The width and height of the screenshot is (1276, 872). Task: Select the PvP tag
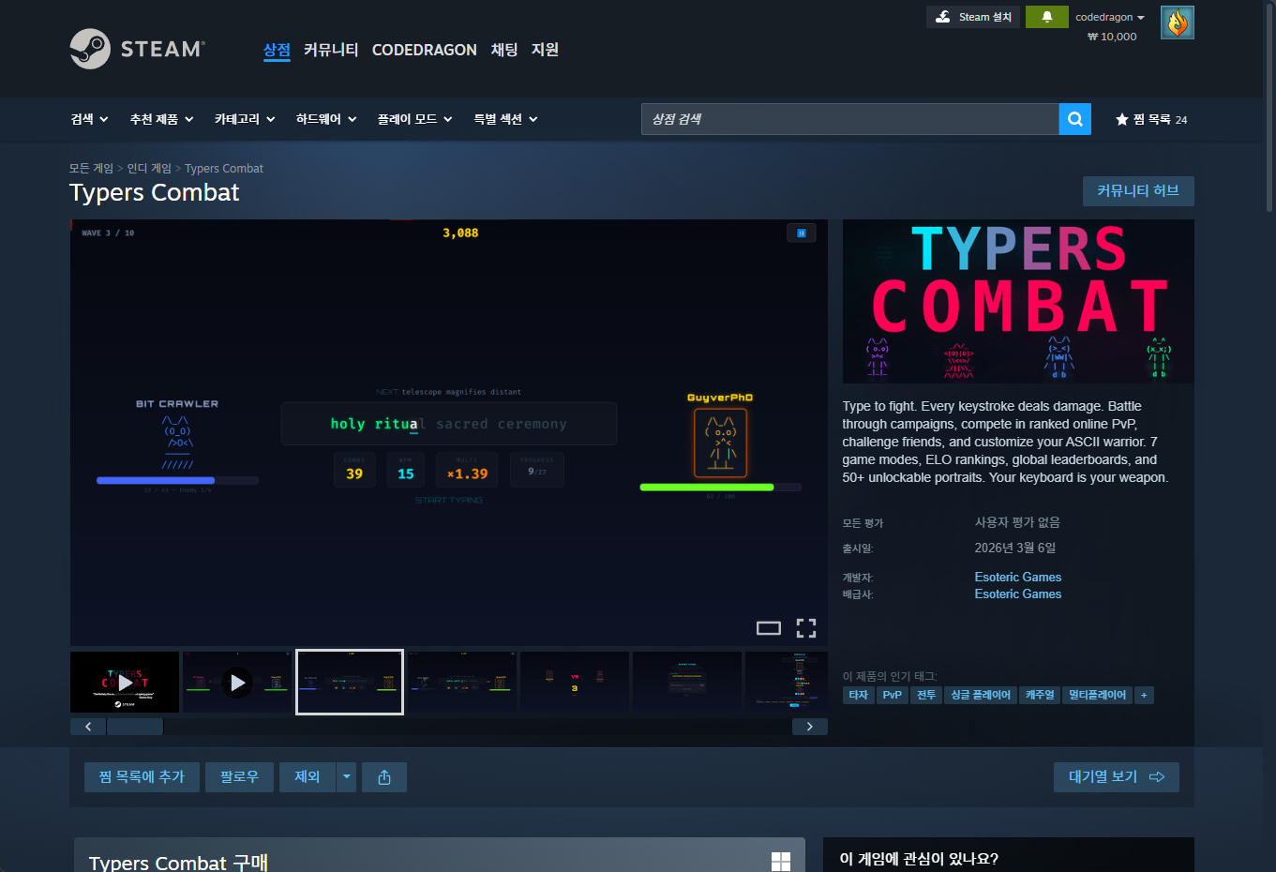[893, 695]
